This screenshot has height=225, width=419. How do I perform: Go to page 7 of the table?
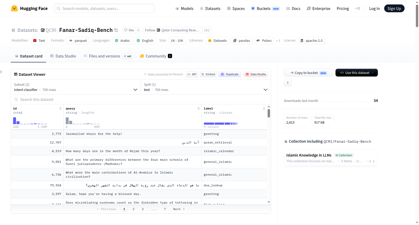coord(165,209)
